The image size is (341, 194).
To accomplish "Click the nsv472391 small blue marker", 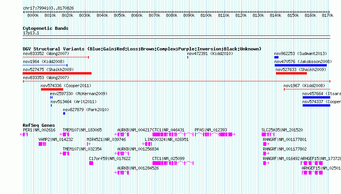I will point(188,57).
